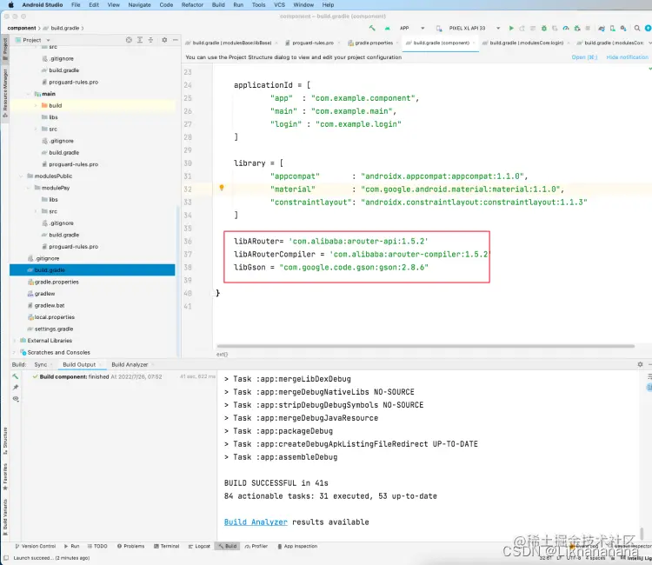652x565 pixels.
Task: Click Collapse All icon in Project panel
Action: pos(150,40)
